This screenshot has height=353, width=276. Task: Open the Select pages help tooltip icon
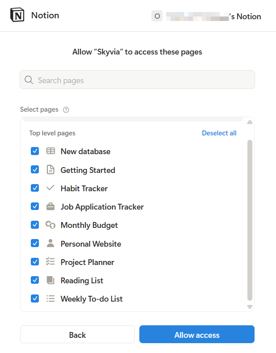coord(66,110)
